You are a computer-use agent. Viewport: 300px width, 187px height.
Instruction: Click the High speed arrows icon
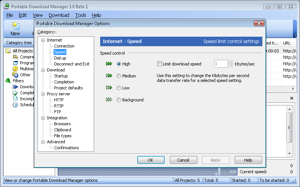[109, 64]
